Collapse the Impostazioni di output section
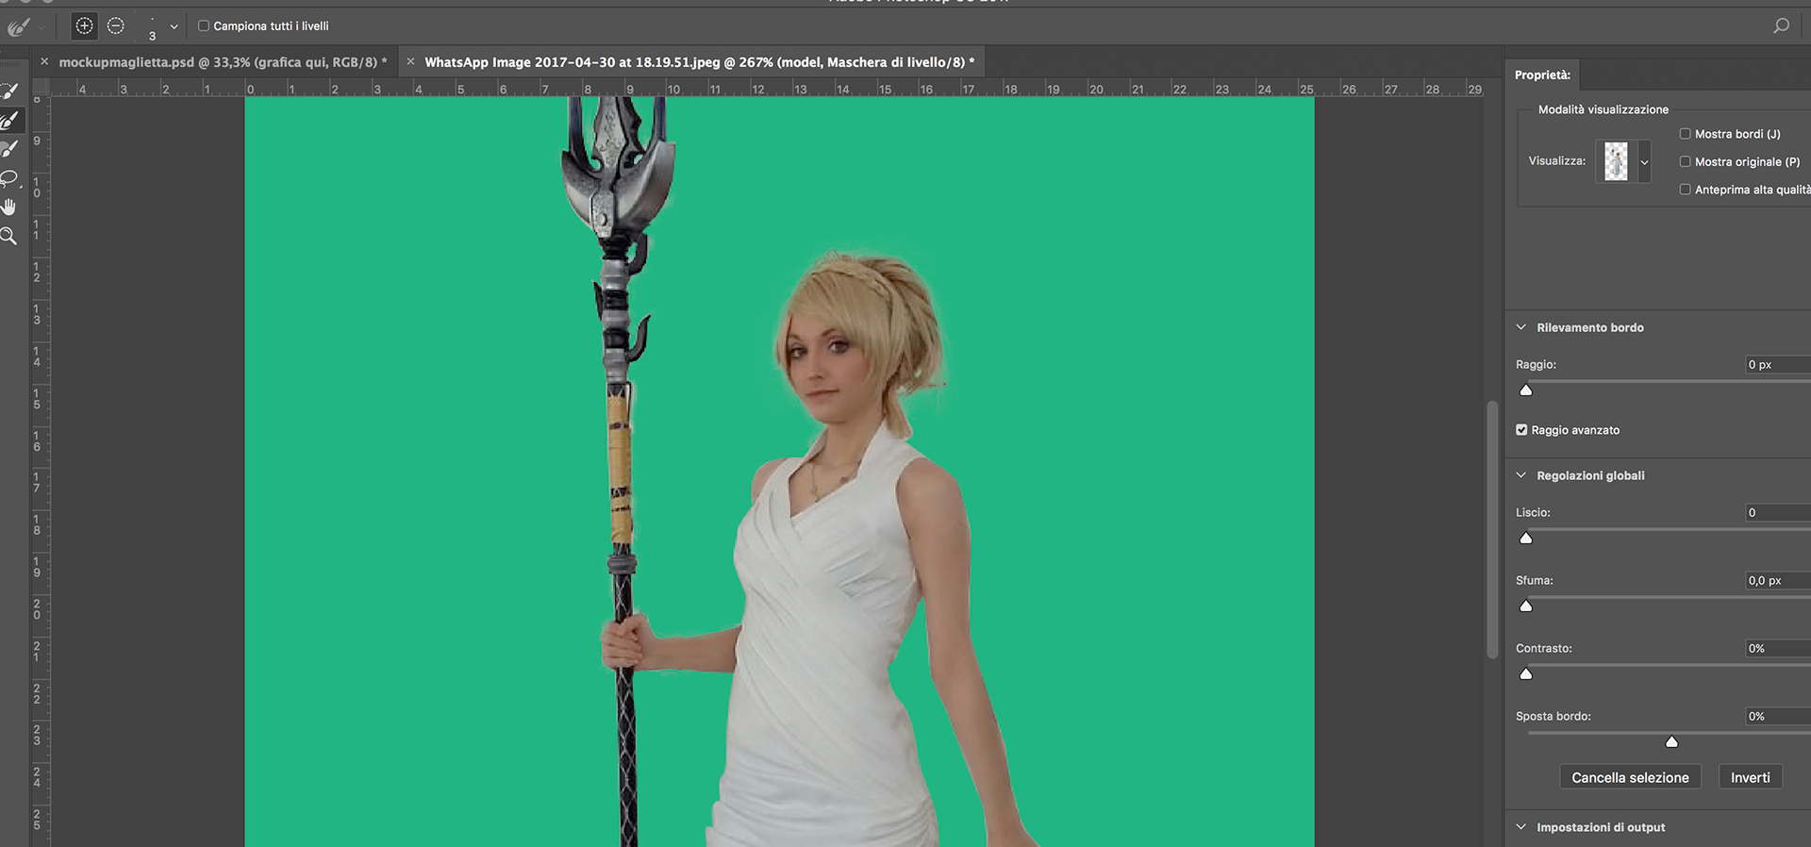 click(1520, 827)
